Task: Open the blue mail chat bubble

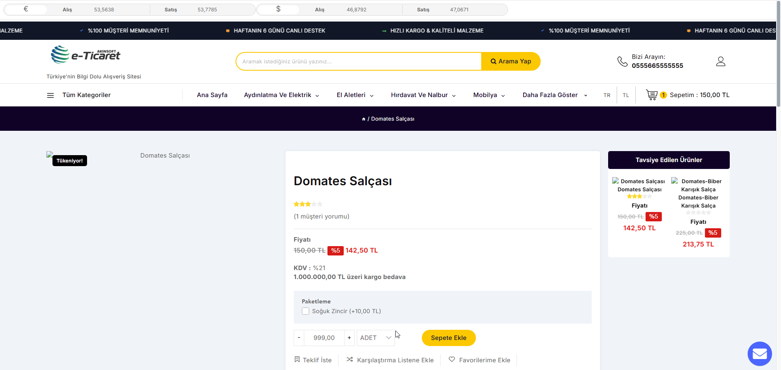Action: click(759, 354)
